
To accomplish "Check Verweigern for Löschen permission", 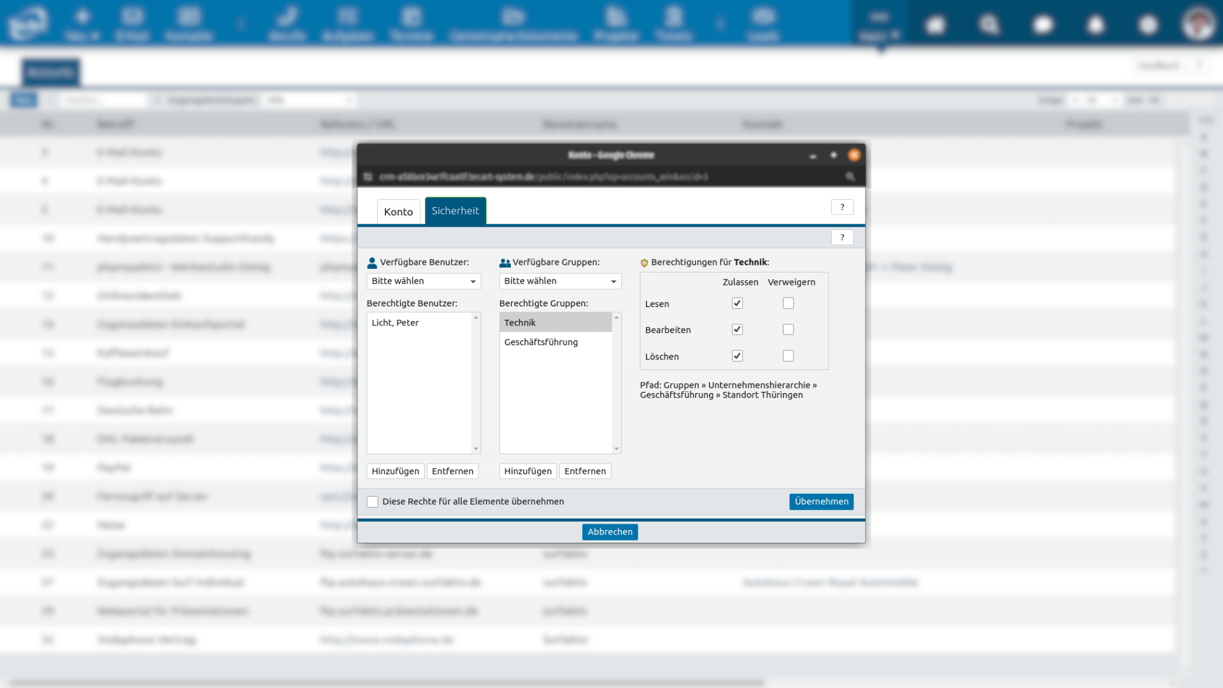I will click(788, 356).
